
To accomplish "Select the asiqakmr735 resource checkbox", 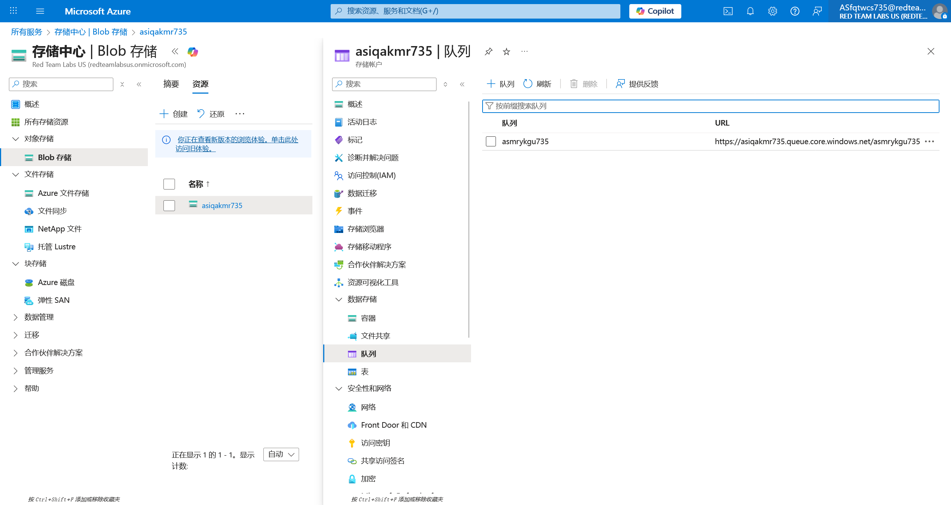I will [x=169, y=205].
